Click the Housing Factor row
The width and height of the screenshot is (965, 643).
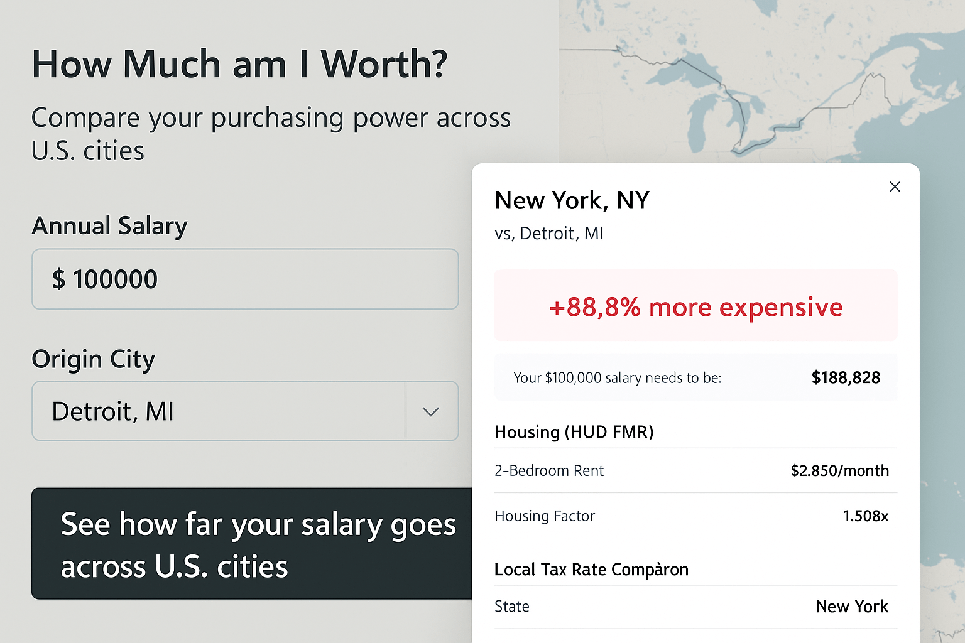click(695, 516)
